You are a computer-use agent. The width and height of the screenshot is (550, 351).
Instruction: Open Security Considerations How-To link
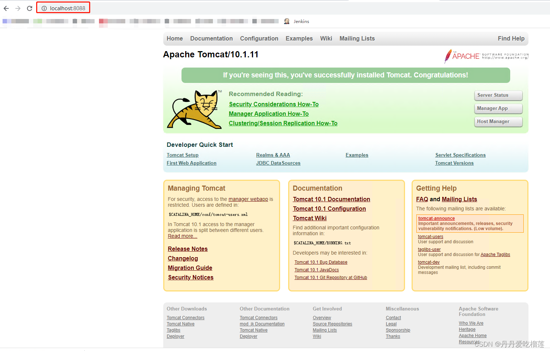pyautogui.click(x=274, y=104)
